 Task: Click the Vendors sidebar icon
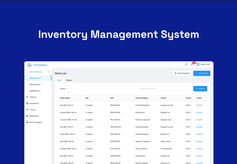click(x=27, y=97)
